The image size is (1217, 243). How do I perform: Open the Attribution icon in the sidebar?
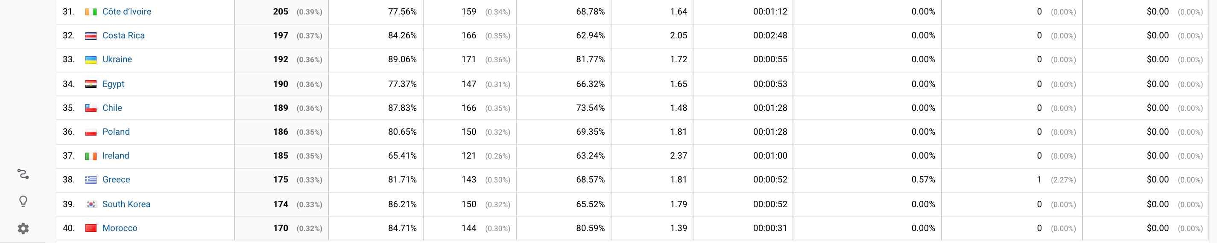[23, 174]
